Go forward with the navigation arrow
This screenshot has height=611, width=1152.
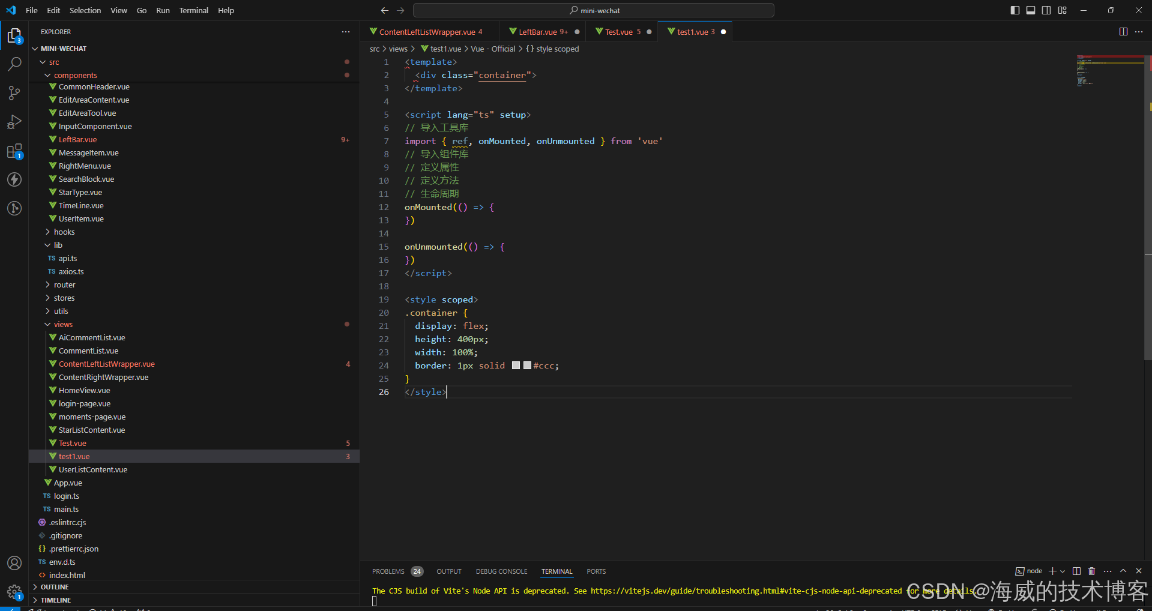pyautogui.click(x=400, y=10)
